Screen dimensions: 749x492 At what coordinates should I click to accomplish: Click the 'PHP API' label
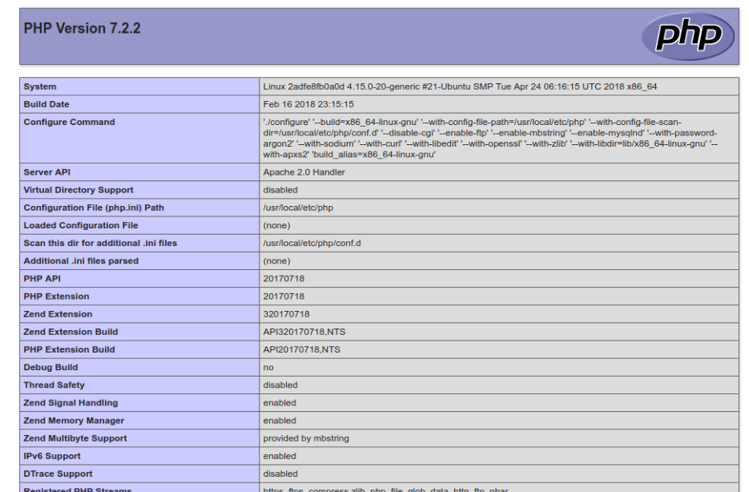[42, 279]
